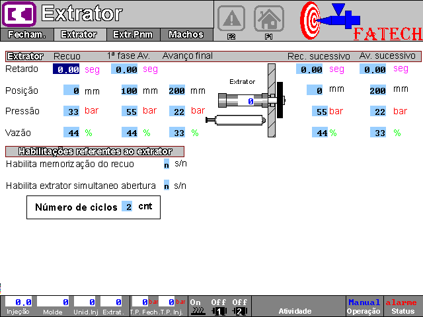Click the pump 2 Off indicator icon
Viewport: 423px width, 317px height.
[x=240, y=306]
